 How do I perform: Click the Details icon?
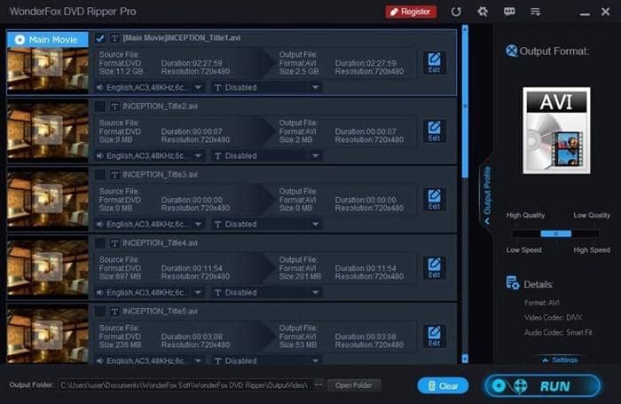point(513,283)
